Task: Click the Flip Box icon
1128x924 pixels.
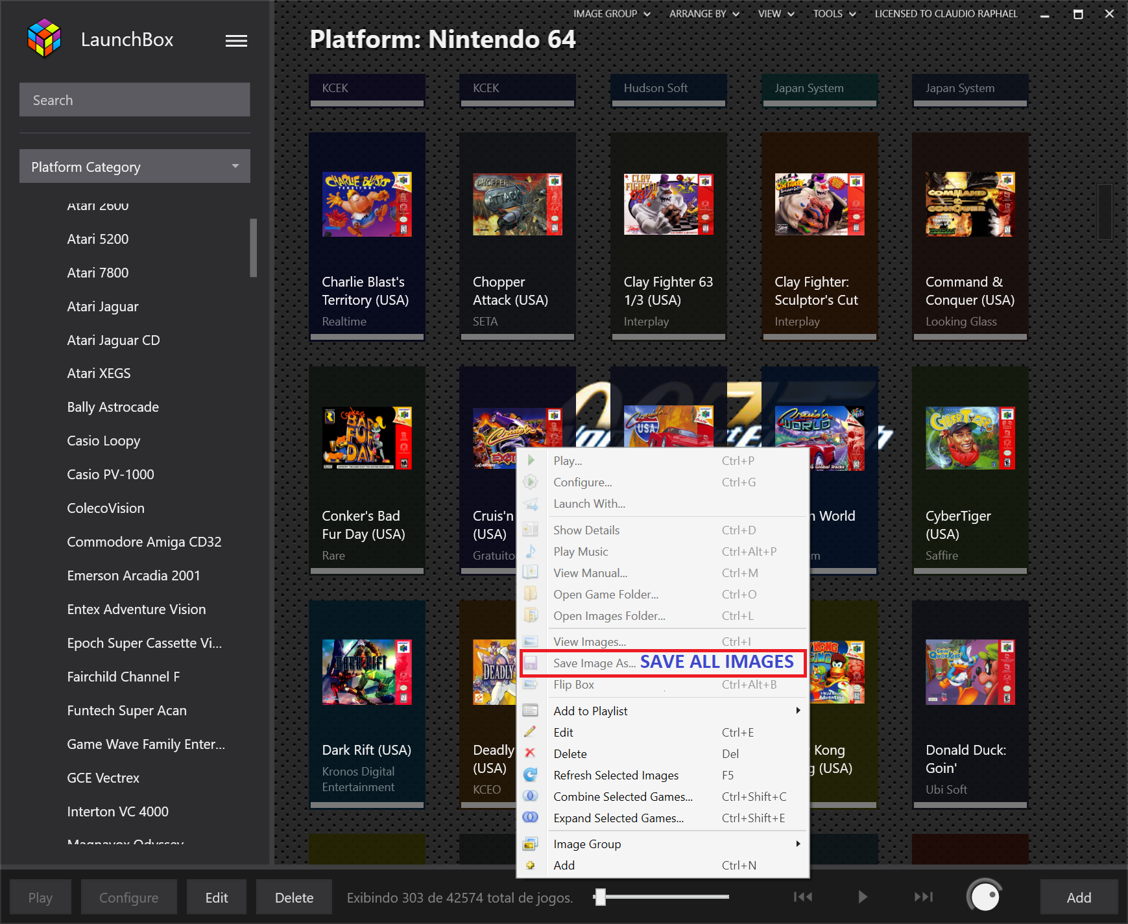Action: point(531,684)
